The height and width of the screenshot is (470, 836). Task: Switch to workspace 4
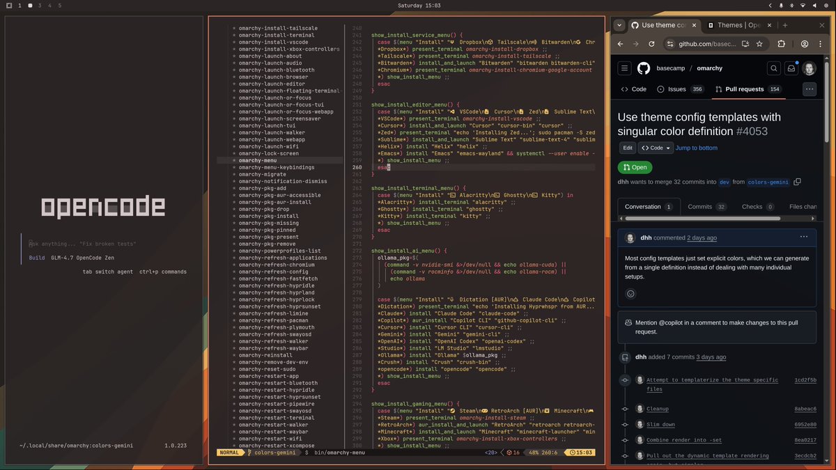(49, 6)
